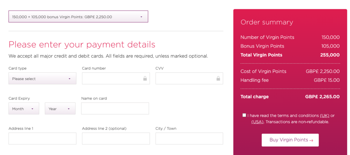Click the Address line 2 optional field
Image resolution: width=350 pixels, height=155 pixels.
tap(116, 139)
